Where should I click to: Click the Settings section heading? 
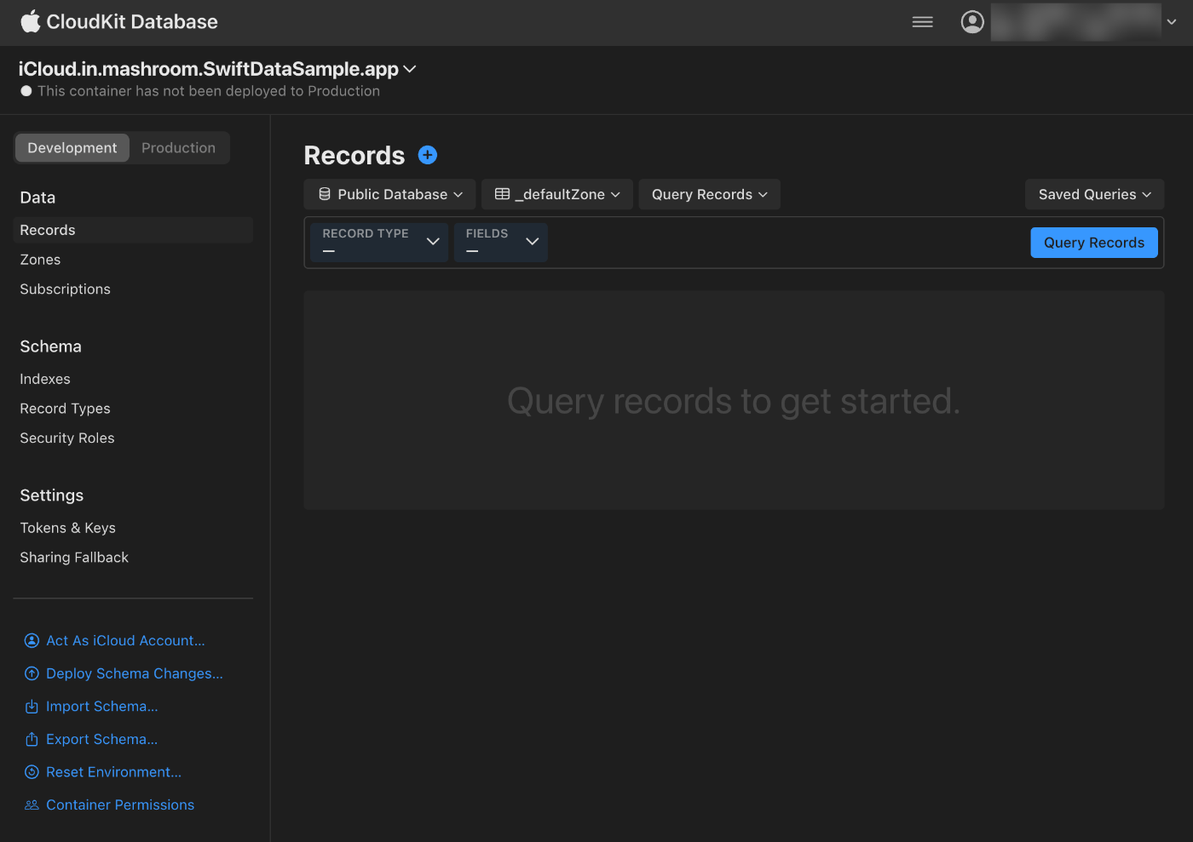(52, 495)
